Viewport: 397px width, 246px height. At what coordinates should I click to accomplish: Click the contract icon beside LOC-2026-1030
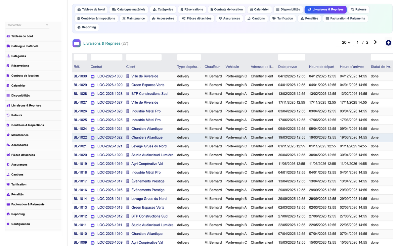pos(93,76)
